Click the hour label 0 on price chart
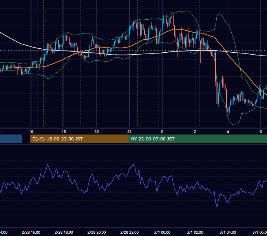 click(x=162, y=132)
